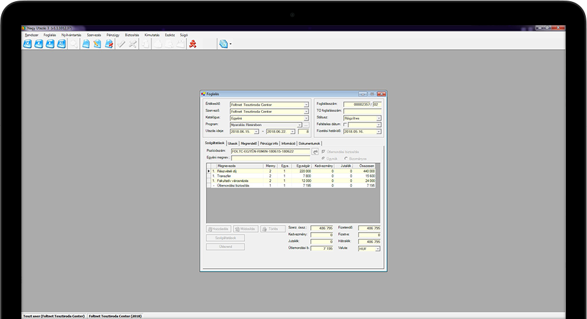This screenshot has height=319, width=587.
Task: Click the Törlés button
Action: pos(273,229)
